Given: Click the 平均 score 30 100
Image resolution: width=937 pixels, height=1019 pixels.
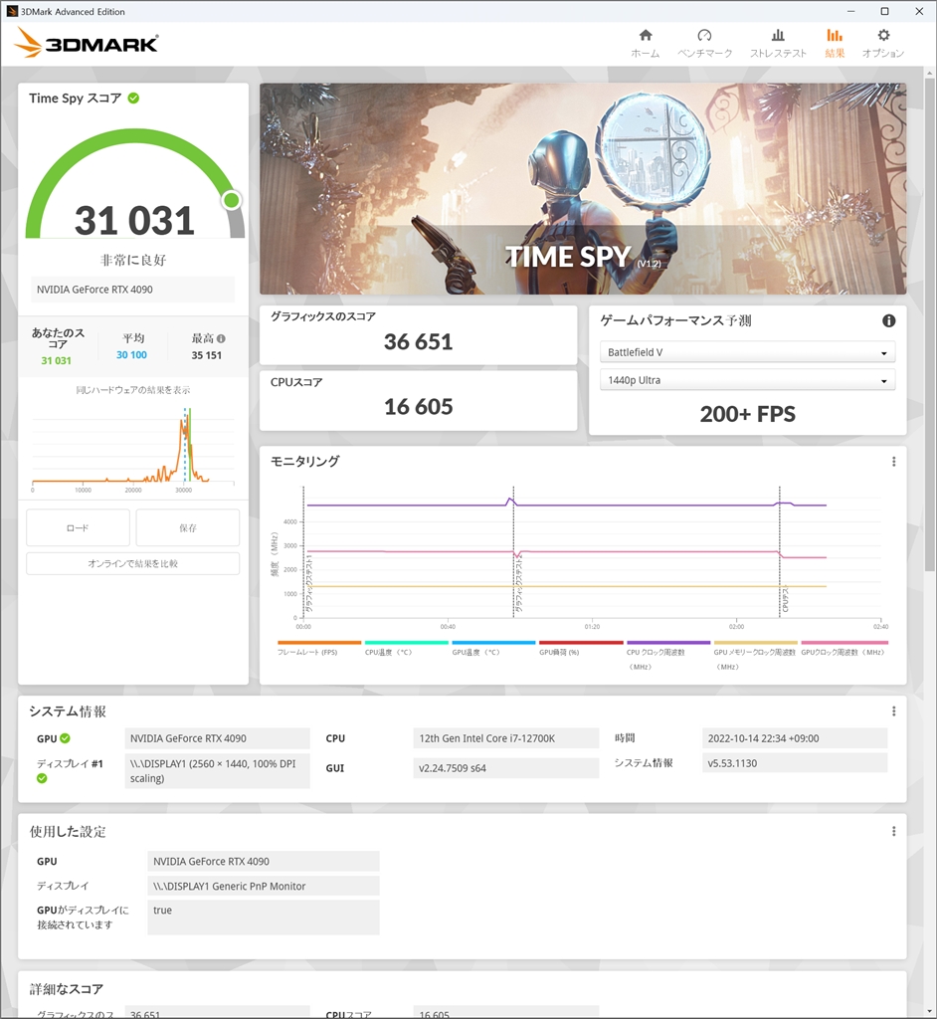Looking at the screenshot, I should pos(131,355).
